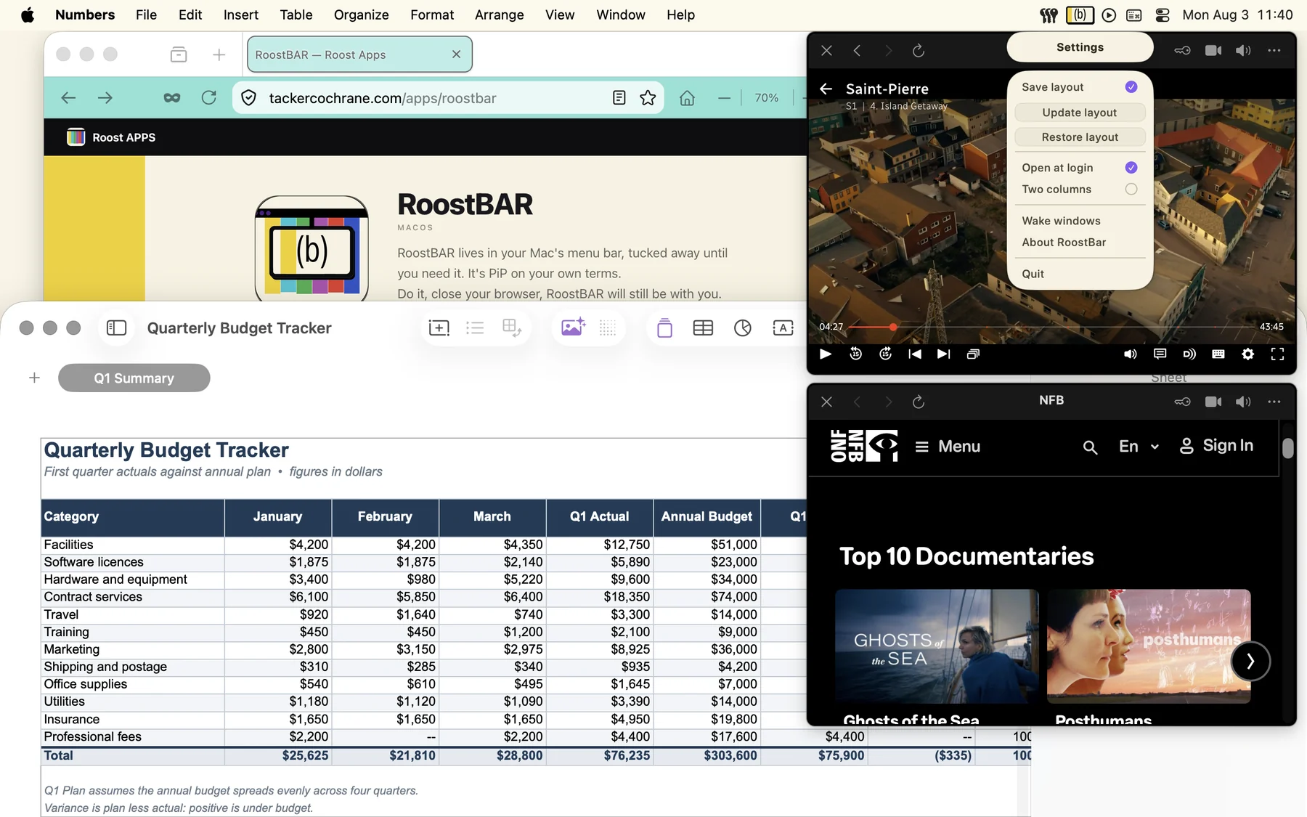Mute the Saint-Pierre window via header speaker icon
The width and height of the screenshot is (1307, 817).
tap(1243, 50)
